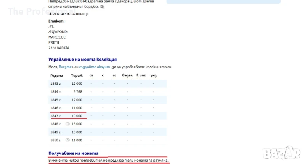Click the "Година" column header
The image size is (305, 164).
pyautogui.click(x=56, y=75)
